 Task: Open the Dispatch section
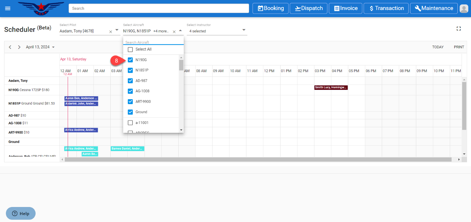309,8
